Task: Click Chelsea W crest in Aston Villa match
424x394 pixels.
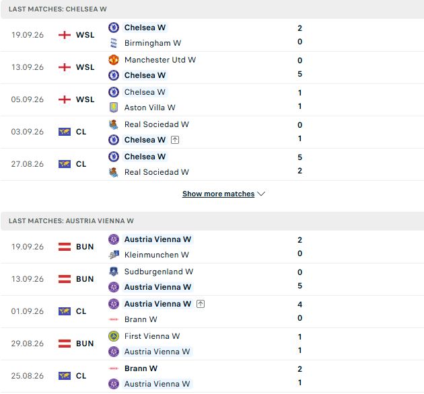Action: (114, 92)
